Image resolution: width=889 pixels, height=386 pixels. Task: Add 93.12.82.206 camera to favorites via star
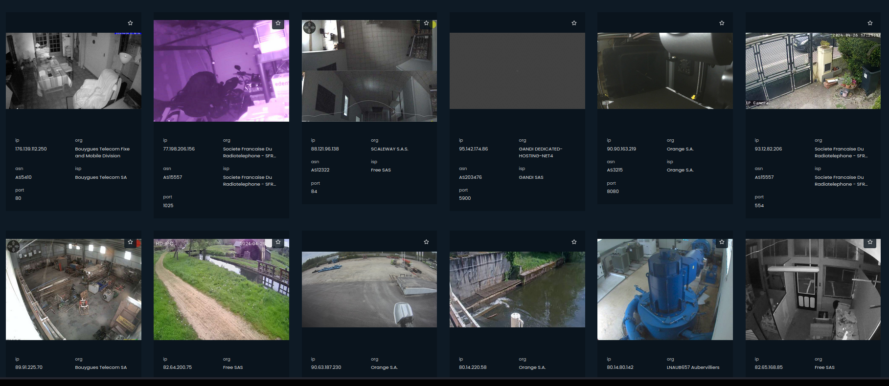870,23
